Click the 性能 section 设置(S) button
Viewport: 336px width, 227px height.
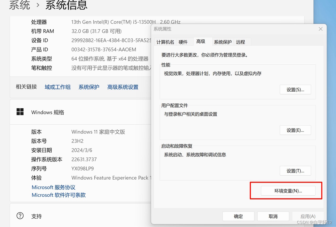tap(295, 89)
